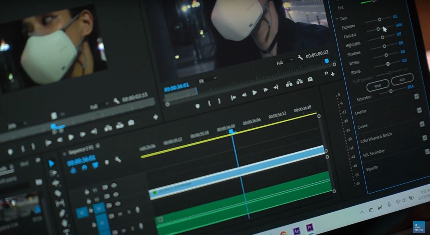
Task: Select the Selection tool arrow in the toolbar
Action: [x=52, y=164]
